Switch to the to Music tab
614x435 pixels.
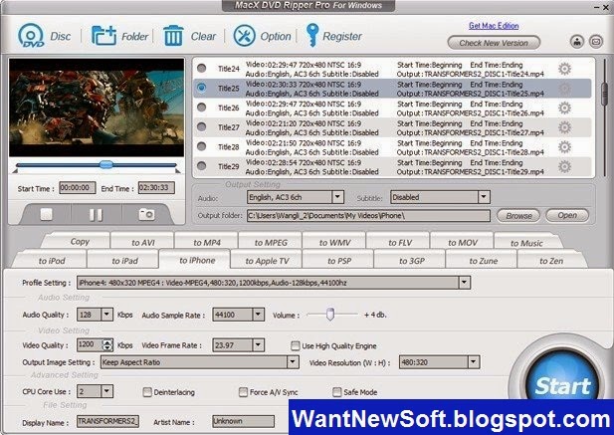(526, 243)
